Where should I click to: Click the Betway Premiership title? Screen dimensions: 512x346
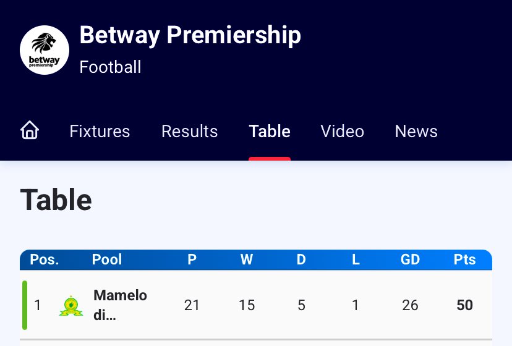point(190,35)
